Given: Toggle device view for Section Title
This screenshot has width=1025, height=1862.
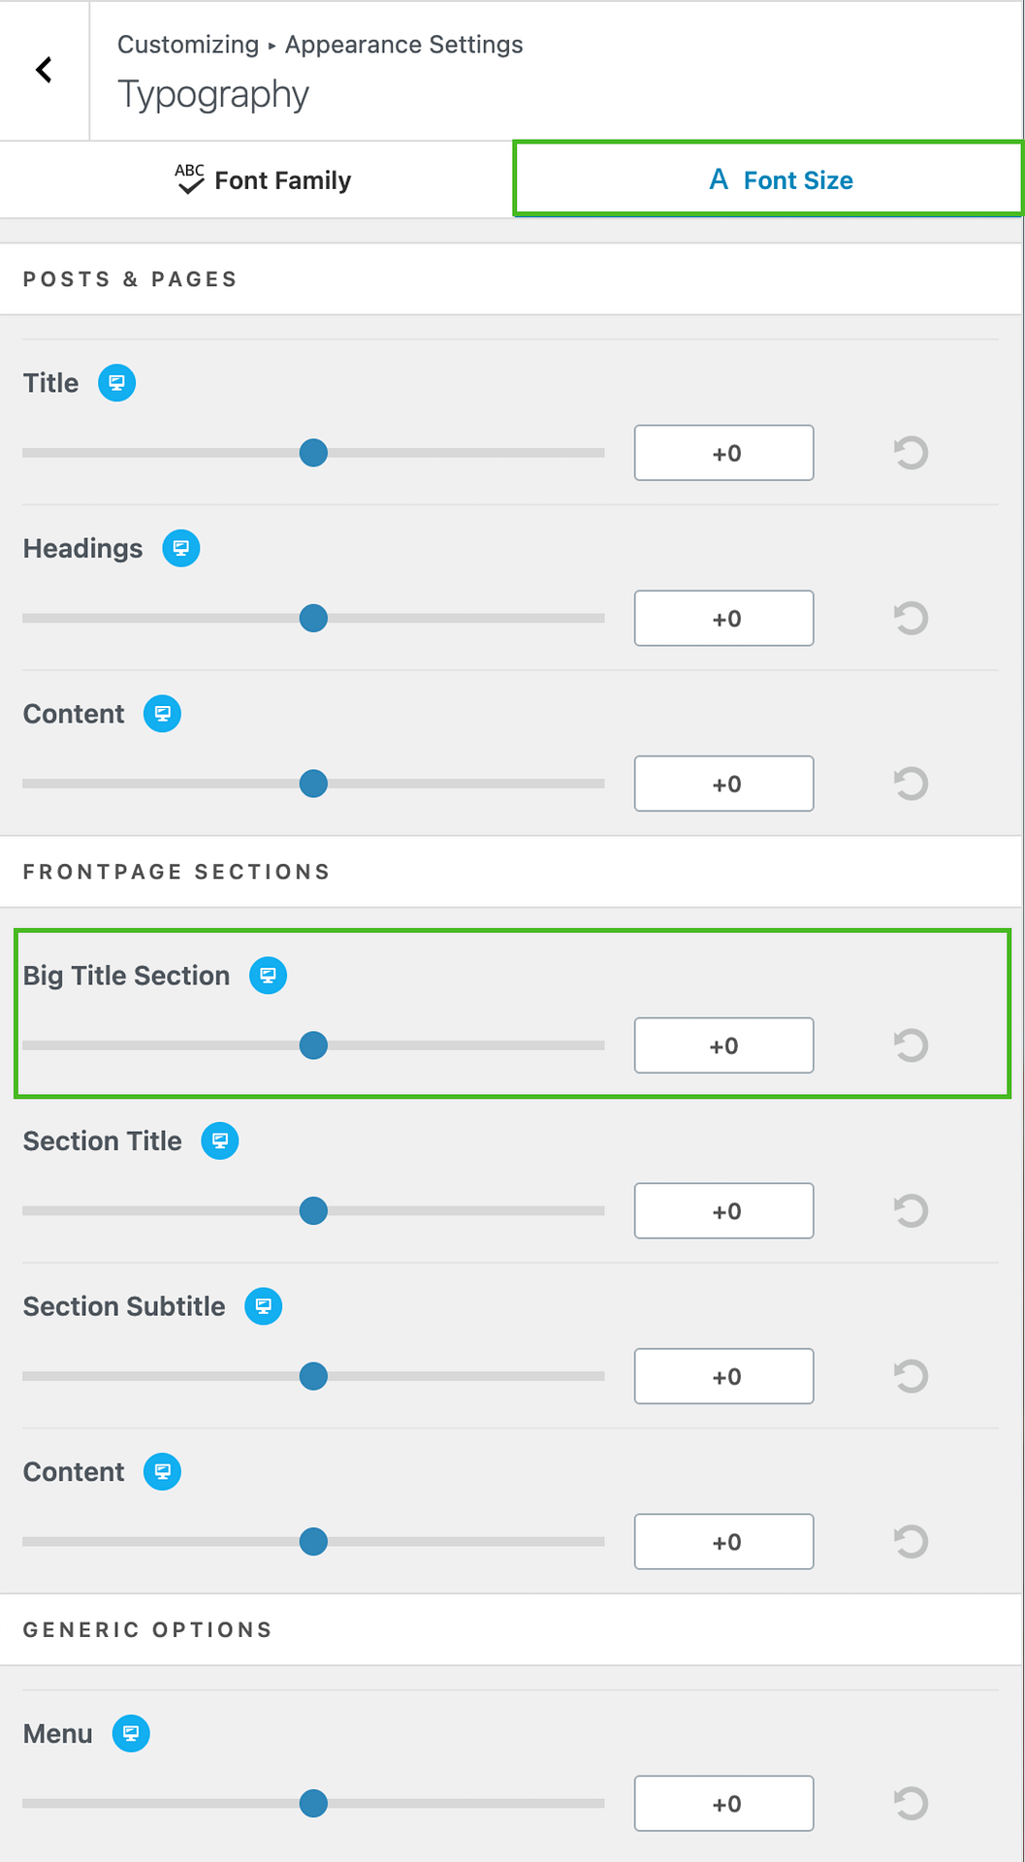Looking at the screenshot, I should pyautogui.click(x=220, y=1140).
